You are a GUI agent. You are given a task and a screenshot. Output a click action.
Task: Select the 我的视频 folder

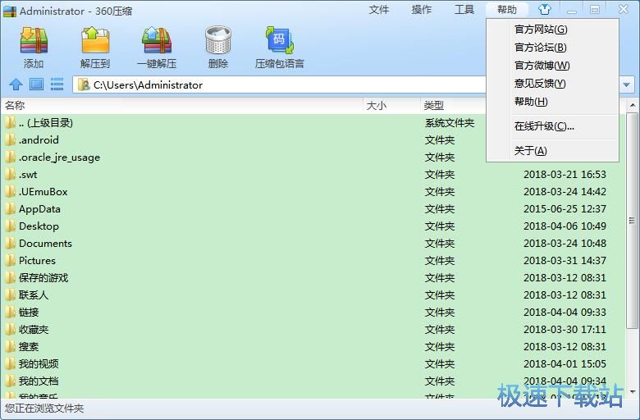39,363
